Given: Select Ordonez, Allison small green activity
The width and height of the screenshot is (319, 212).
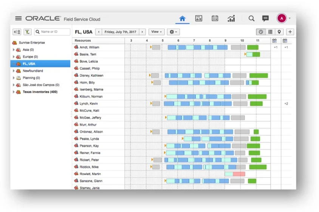Looking at the screenshot, I should (x=256, y=132).
